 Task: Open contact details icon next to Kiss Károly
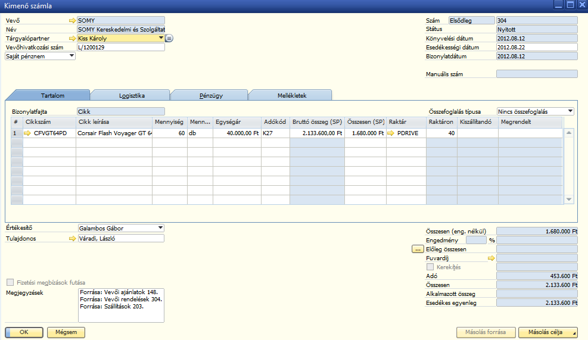169,38
